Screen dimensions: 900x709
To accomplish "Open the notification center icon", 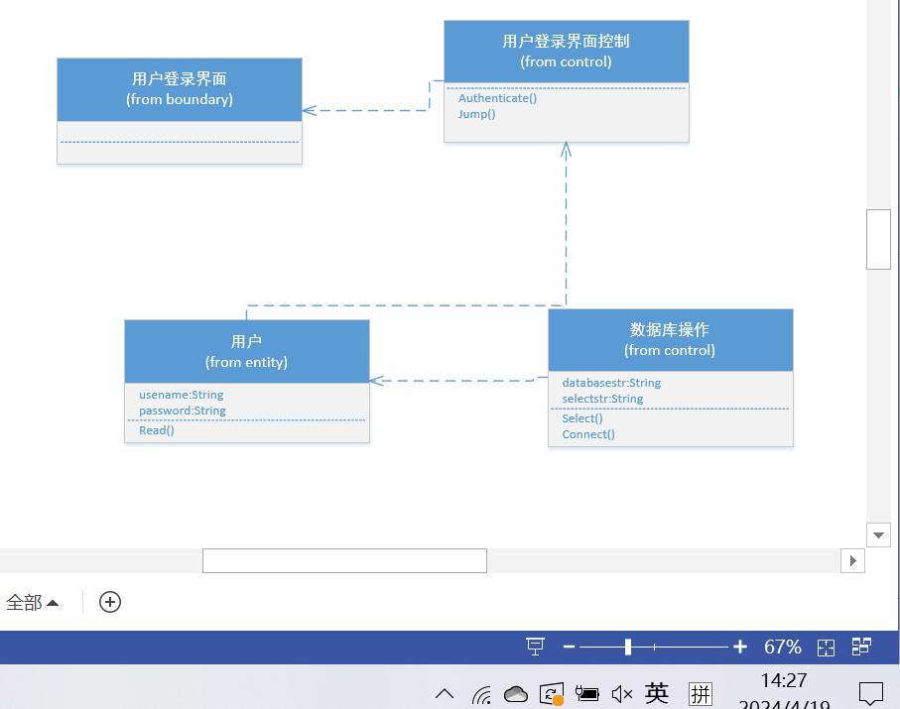I will point(870,693).
